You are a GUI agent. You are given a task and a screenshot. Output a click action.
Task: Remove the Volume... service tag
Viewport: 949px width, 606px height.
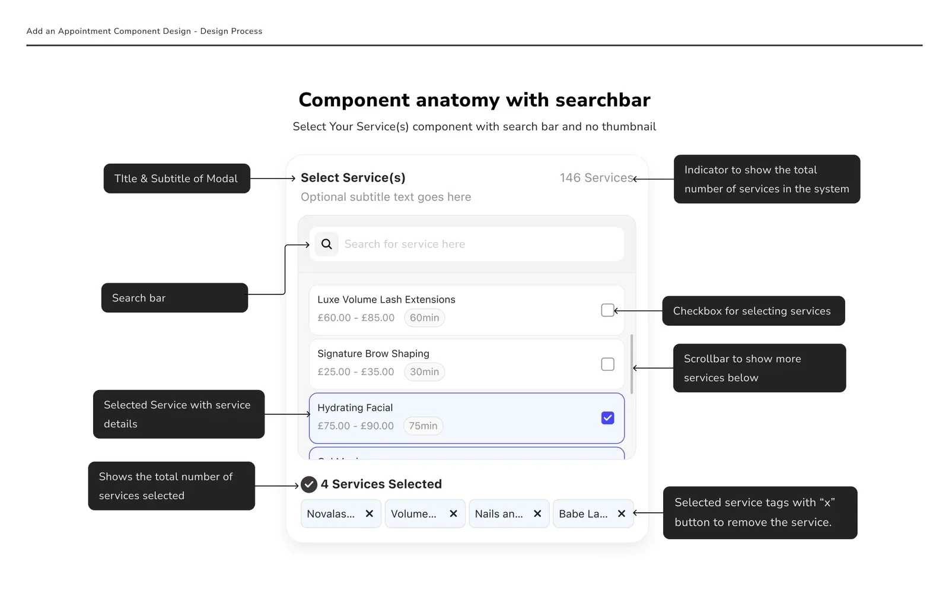[453, 514]
